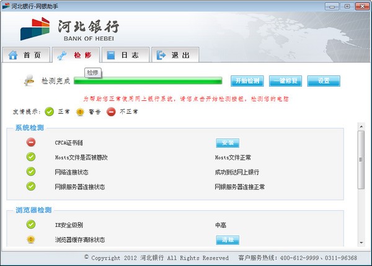The height and width of the screenshot is (266, 372).
Task: Select the 退出 exit tab
Action: point(175,55)
